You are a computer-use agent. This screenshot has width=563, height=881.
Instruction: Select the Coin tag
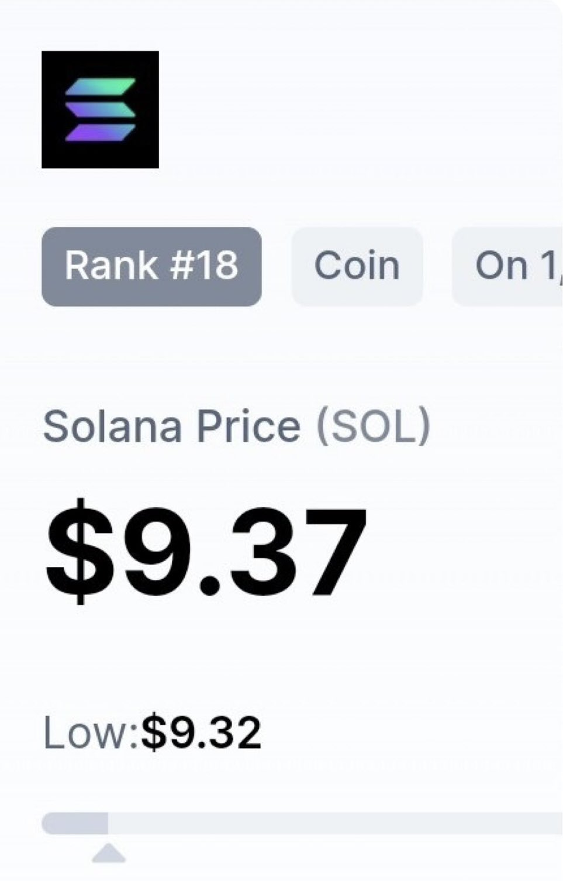[357, 266]
